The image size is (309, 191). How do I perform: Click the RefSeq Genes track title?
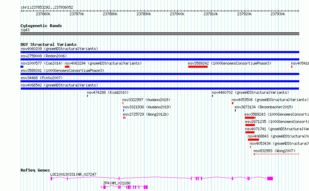tap(35, 170)
